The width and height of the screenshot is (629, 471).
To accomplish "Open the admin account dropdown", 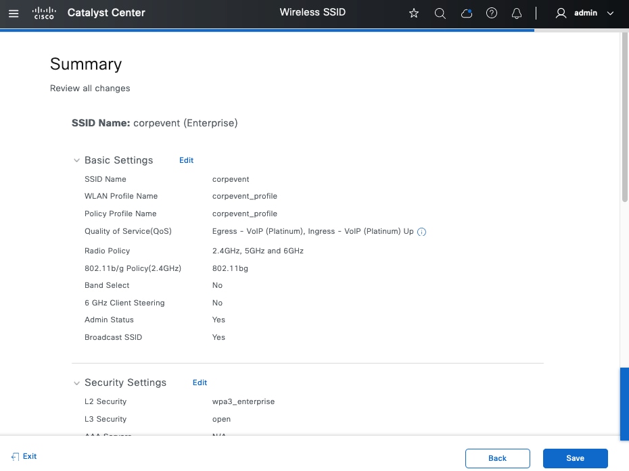I will 610,14.
